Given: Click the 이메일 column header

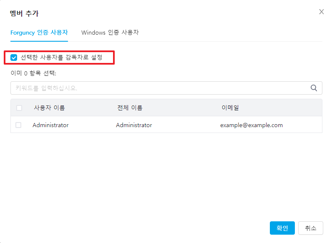Looking at the screenshot, I should [x=230, y=108].
